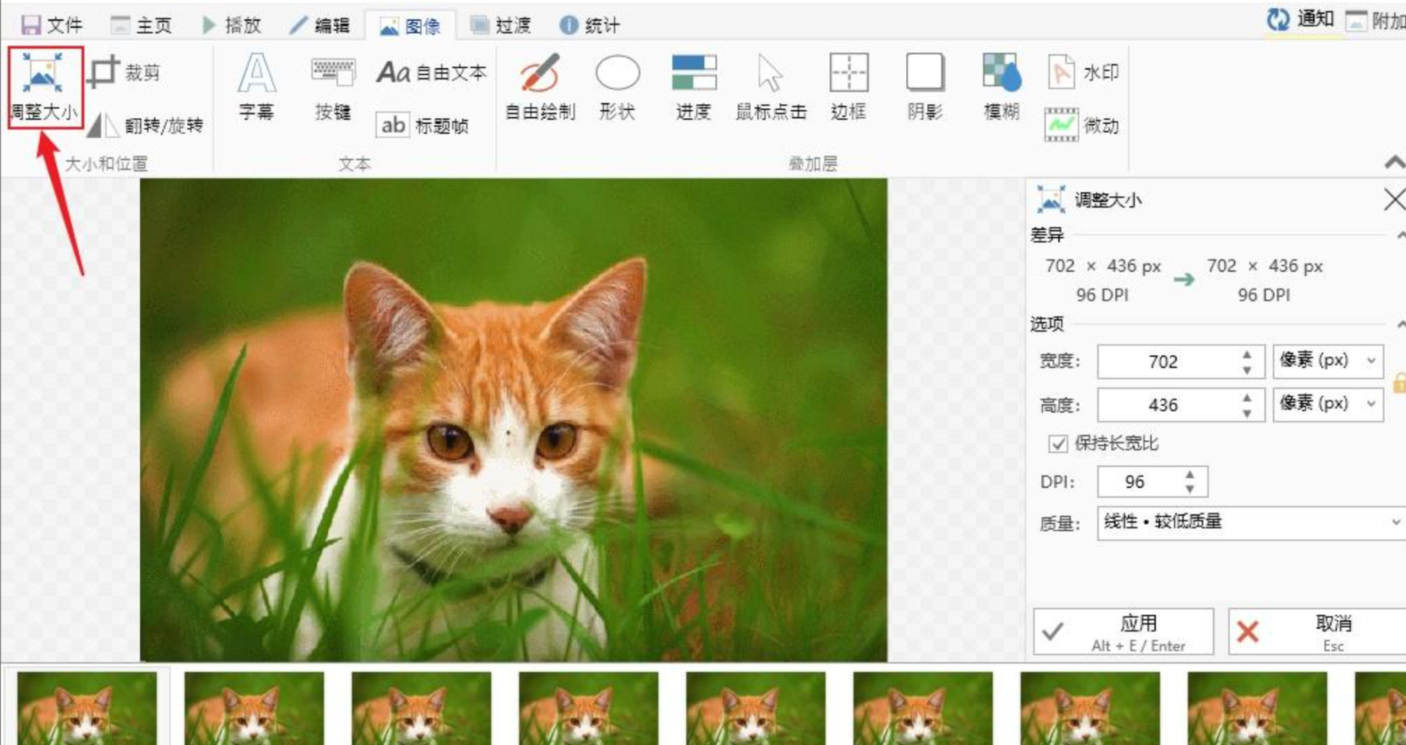Switch to the 图像 tab

[410, 26]
